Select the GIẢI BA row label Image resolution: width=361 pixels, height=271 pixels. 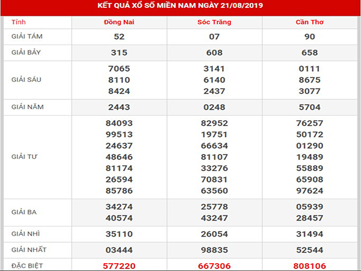25,211
